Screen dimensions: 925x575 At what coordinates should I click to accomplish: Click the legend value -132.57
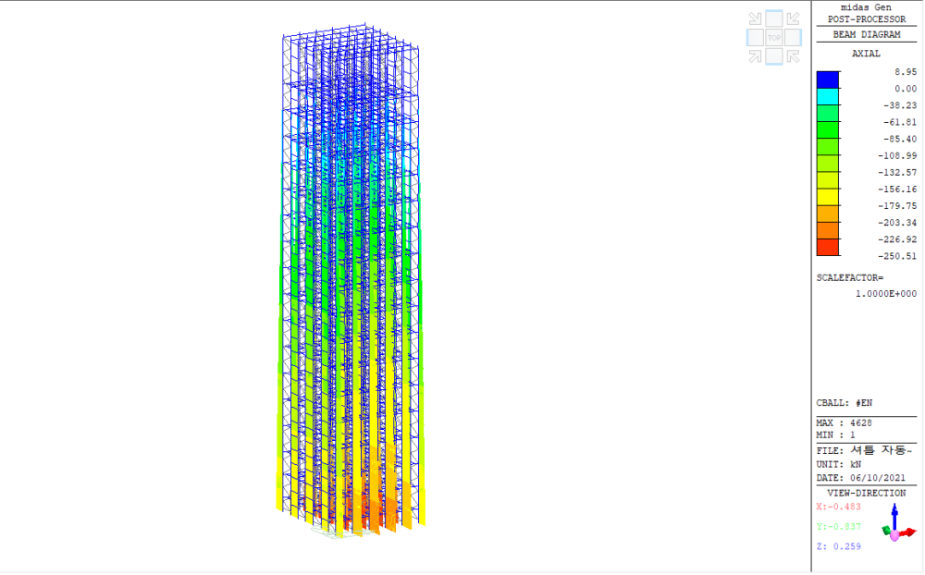[897, 173]
